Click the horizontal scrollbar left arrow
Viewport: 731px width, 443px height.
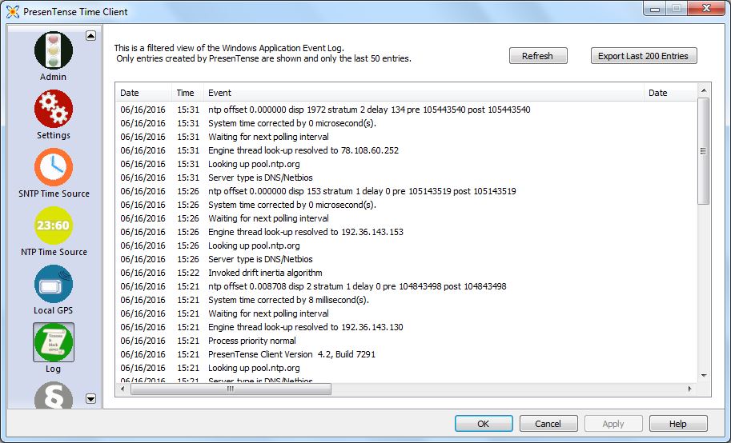pyautogui.click(x=123, y=389)
